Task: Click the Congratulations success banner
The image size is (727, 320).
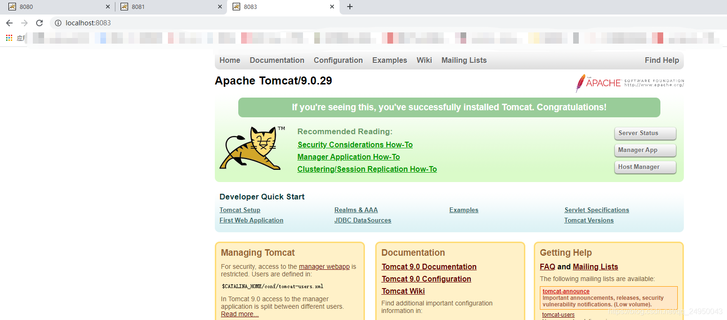Action: coord(449,107)
